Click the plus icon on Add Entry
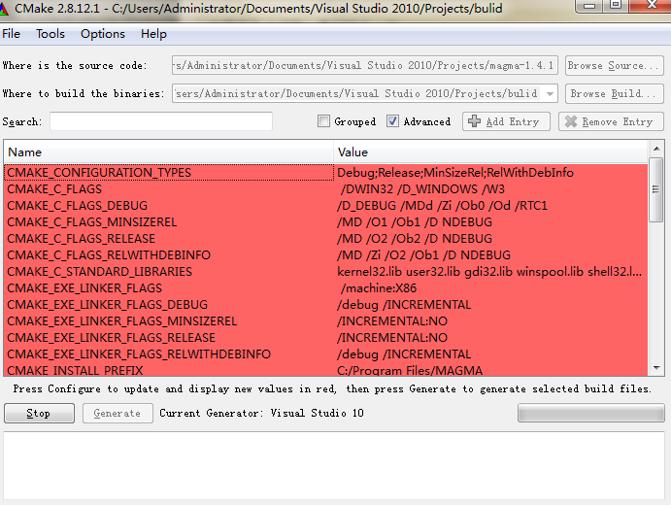 pos(474,121)
